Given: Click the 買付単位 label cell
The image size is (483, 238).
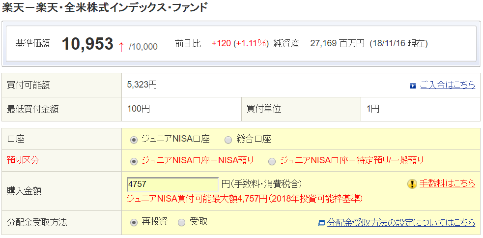Looking at the screenshot, I should 264,109.
